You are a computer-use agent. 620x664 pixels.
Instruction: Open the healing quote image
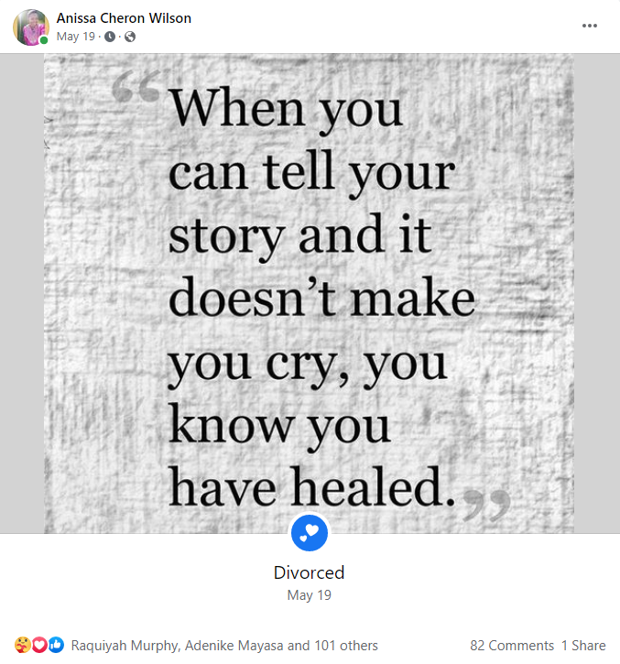coord(309,293)
